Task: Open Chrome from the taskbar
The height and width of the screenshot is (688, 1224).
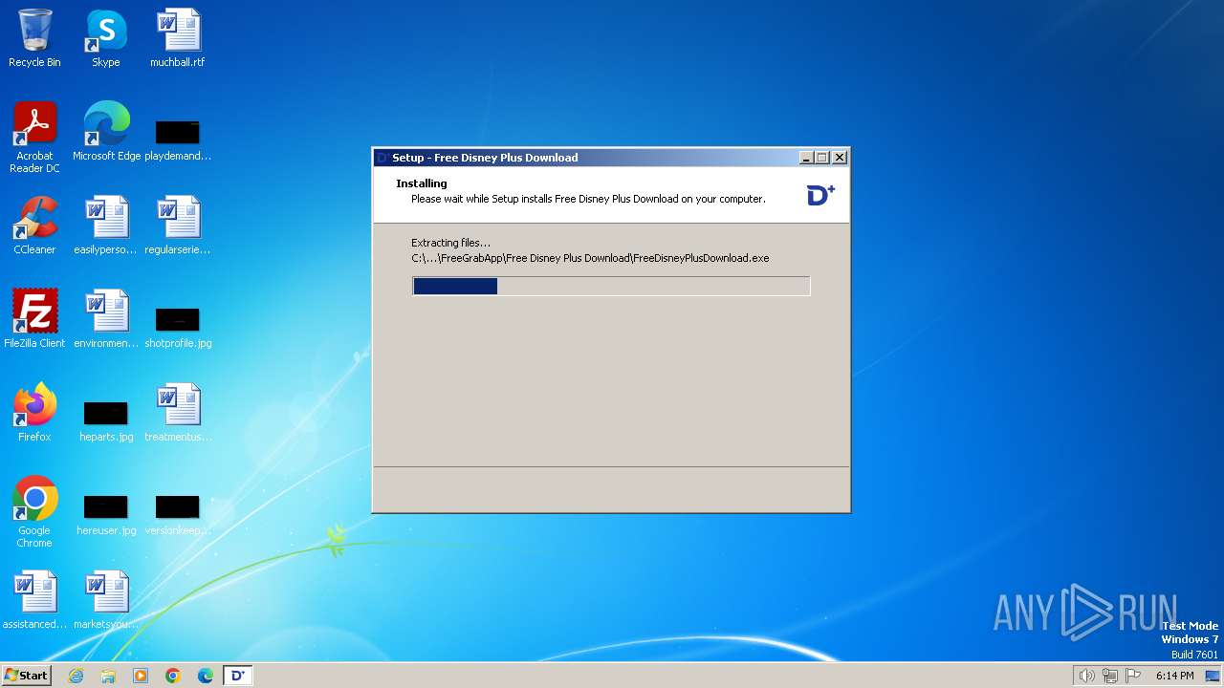Action: 173,676
